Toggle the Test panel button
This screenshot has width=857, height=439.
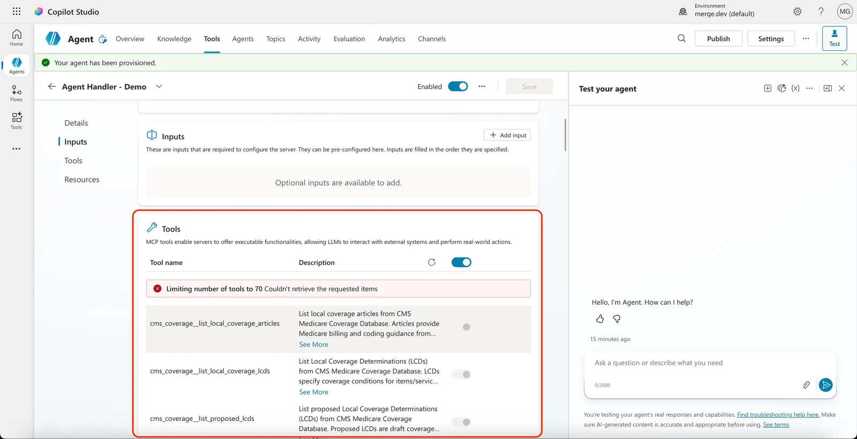(x=835, y=39)
